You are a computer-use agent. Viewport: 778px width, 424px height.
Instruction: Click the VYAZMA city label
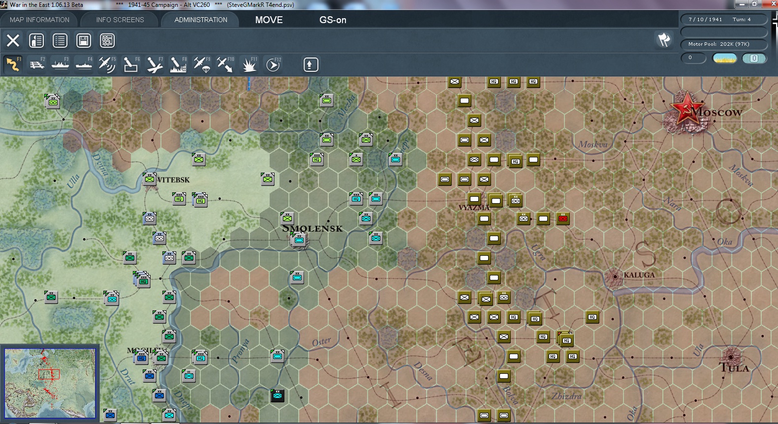474,208
